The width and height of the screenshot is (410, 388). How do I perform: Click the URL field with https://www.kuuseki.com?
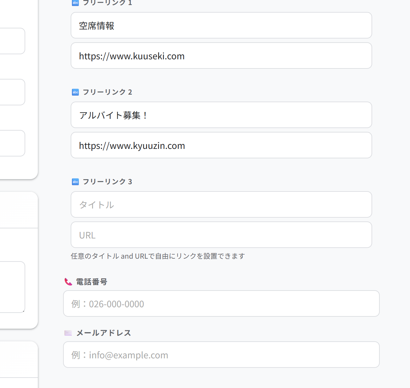pyautogui.click(x=221, y=56)
